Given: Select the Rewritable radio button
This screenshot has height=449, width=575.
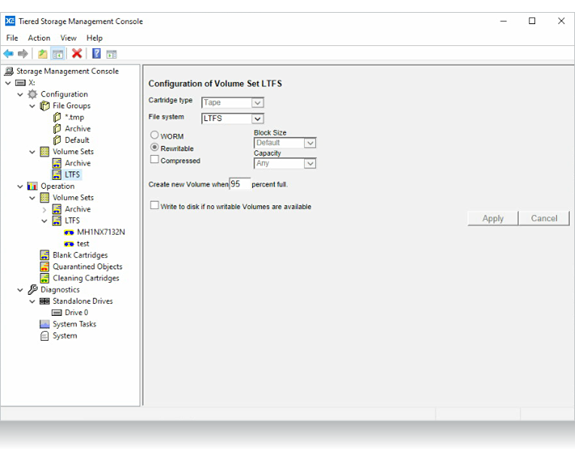Looking at the screenshot, I should 154,147.
